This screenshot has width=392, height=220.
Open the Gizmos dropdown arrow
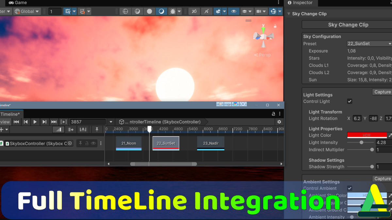(x=280, y=11)
